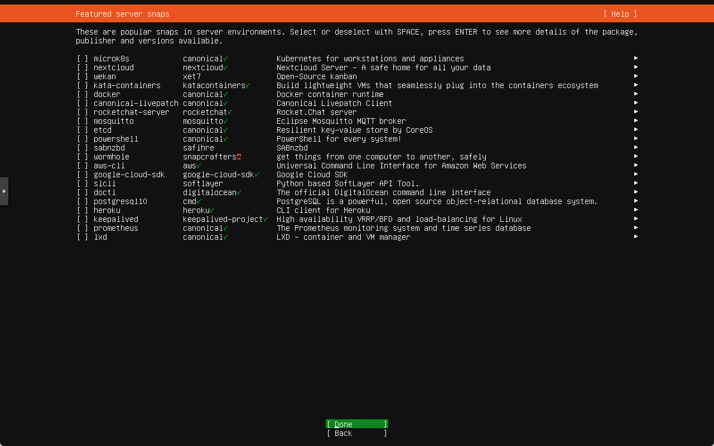714x446 pixels.
Task: Click 'Eclipse Mosquitto MQTT broker' description
Action: [x=341, y=121]
